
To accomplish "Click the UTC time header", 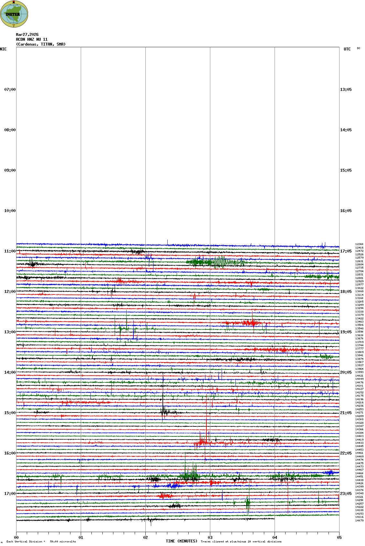I will (347, 49).
